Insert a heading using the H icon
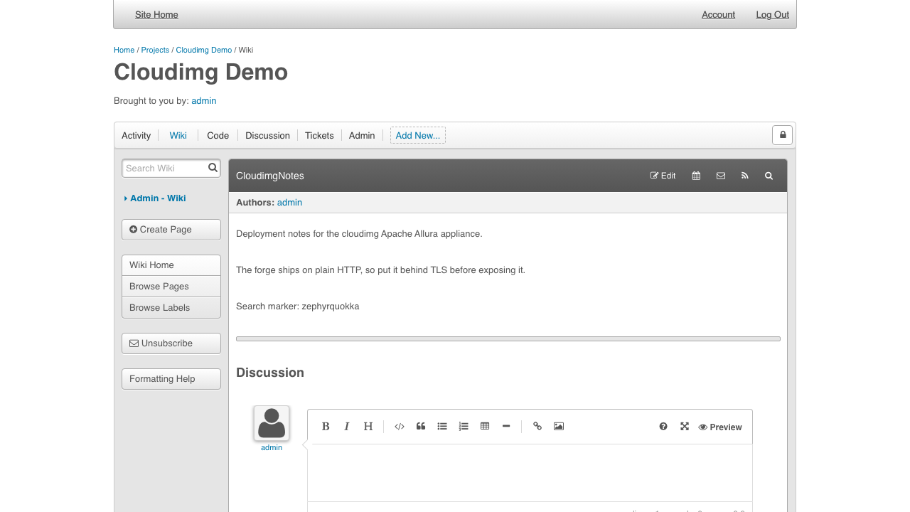The height and width of the screenshot is (512, 910). point(368,427)
